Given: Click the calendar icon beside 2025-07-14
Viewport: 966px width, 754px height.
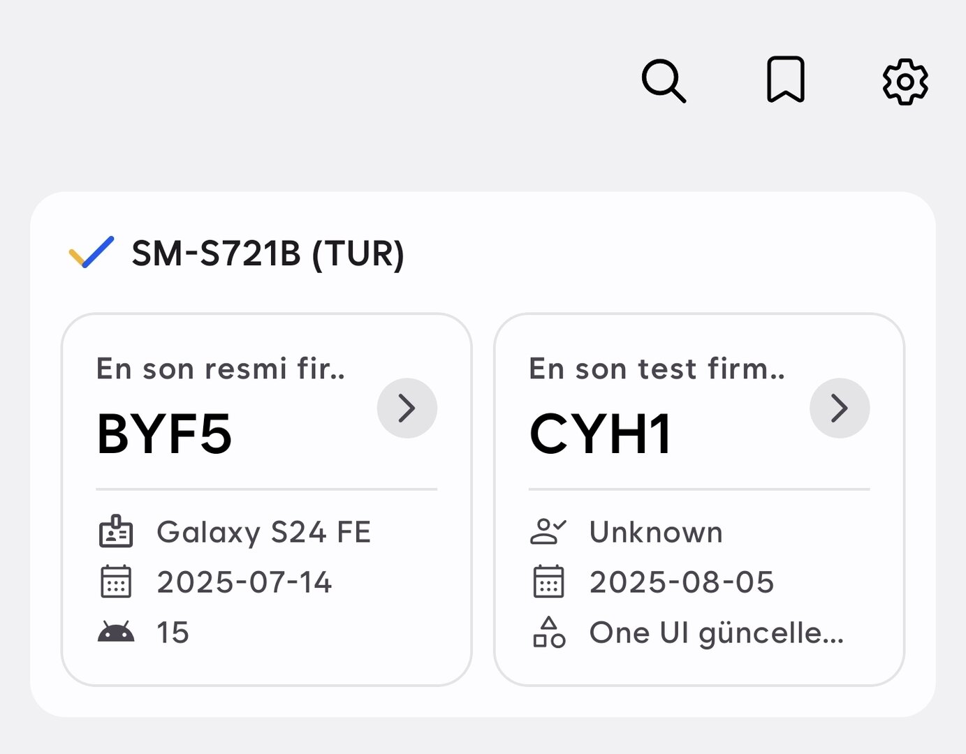Looking at the screenshot, I should (x=116, y=582).
